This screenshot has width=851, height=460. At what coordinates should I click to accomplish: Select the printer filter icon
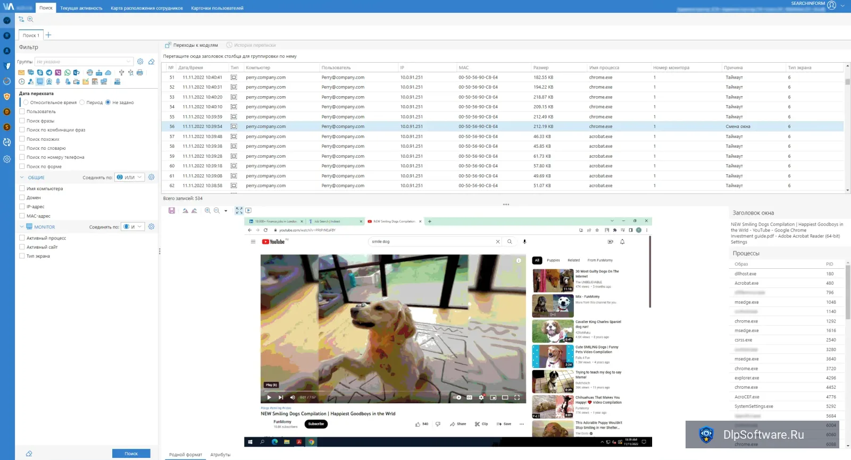click(x=140, y=72)
